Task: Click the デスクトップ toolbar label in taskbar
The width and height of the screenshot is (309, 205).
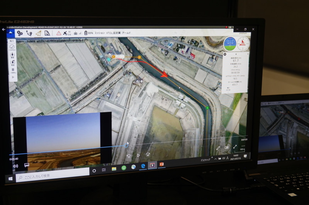Action: 205,160
